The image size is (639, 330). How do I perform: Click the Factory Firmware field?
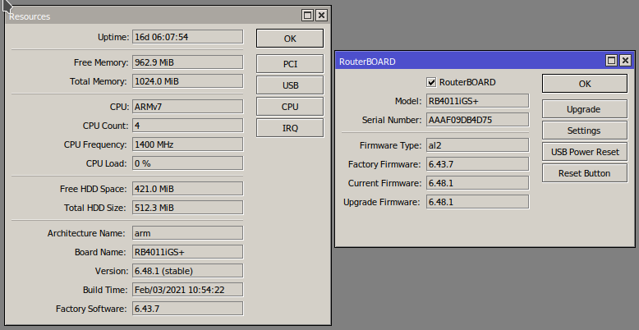(x=478, y=164)
